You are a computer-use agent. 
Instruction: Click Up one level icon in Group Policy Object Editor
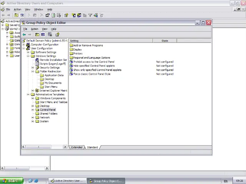pyautogui.click(x=37, y=34)
